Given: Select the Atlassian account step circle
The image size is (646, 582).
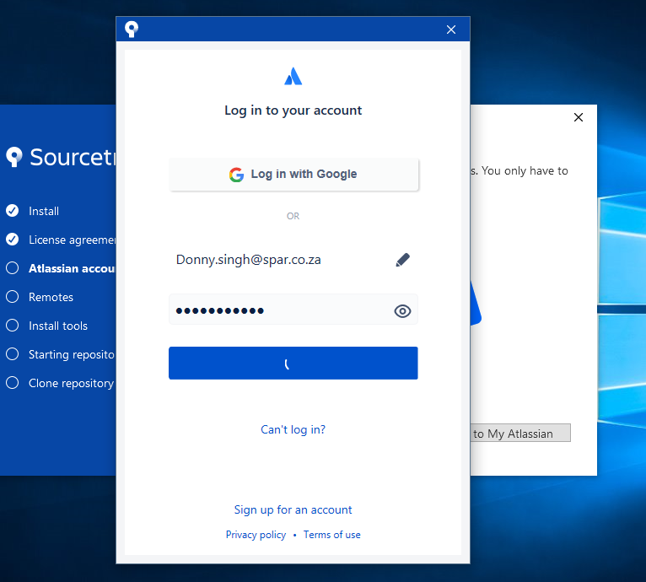Looking at the screenshot, I should (13, 268).
